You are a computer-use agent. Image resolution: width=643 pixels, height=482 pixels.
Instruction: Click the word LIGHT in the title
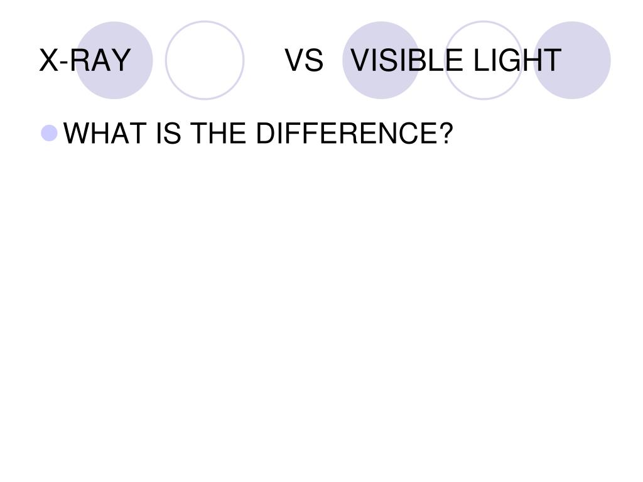coord(517,60)
